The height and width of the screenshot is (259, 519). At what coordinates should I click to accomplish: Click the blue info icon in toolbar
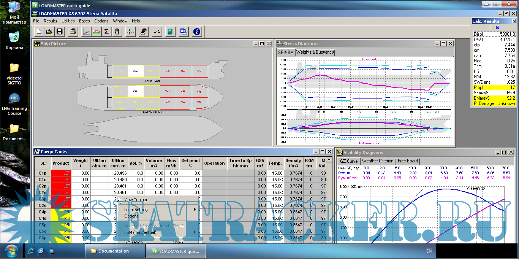[x=196, y=32]
